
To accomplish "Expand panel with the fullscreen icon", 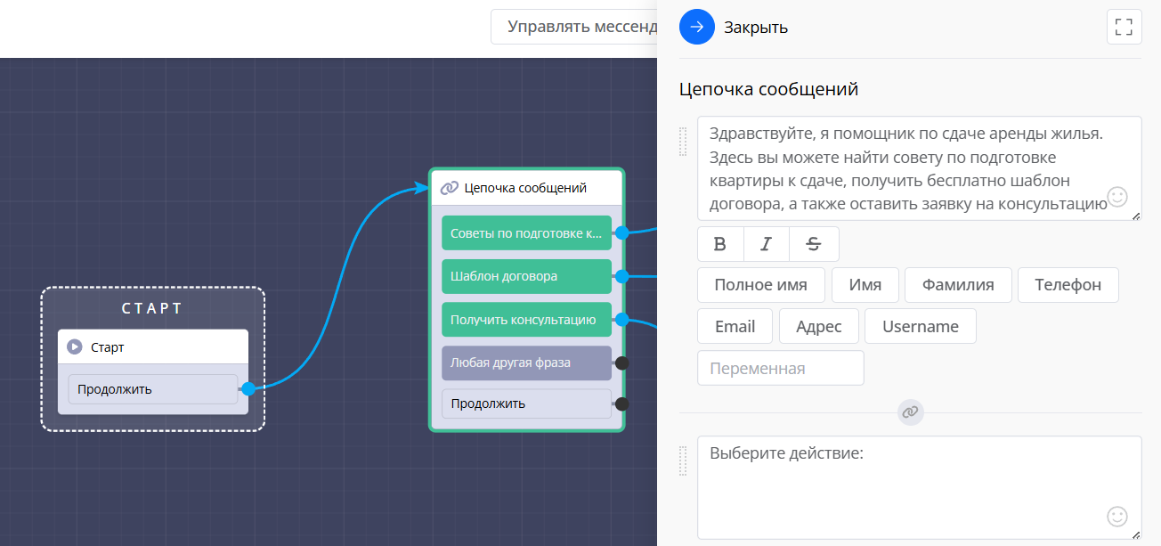I will coord(1124,27).
